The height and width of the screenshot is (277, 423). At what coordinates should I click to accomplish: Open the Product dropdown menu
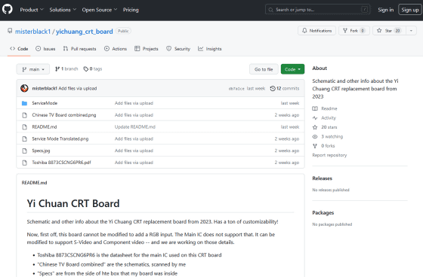pyautogui.click(x=32, y=10)
